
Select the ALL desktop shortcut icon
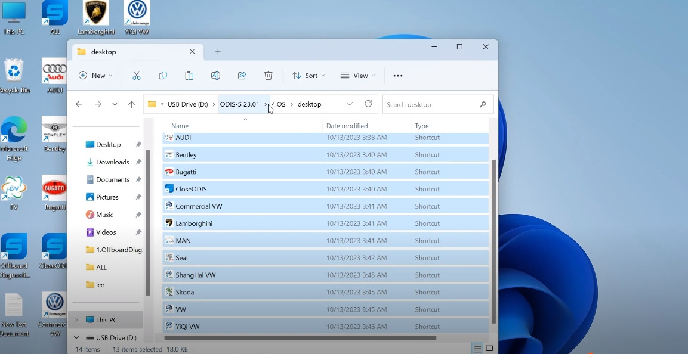pos(55,17)
